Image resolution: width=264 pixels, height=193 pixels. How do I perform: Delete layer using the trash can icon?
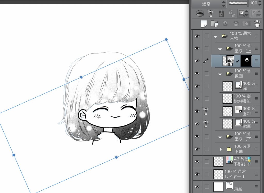[257, 24]
